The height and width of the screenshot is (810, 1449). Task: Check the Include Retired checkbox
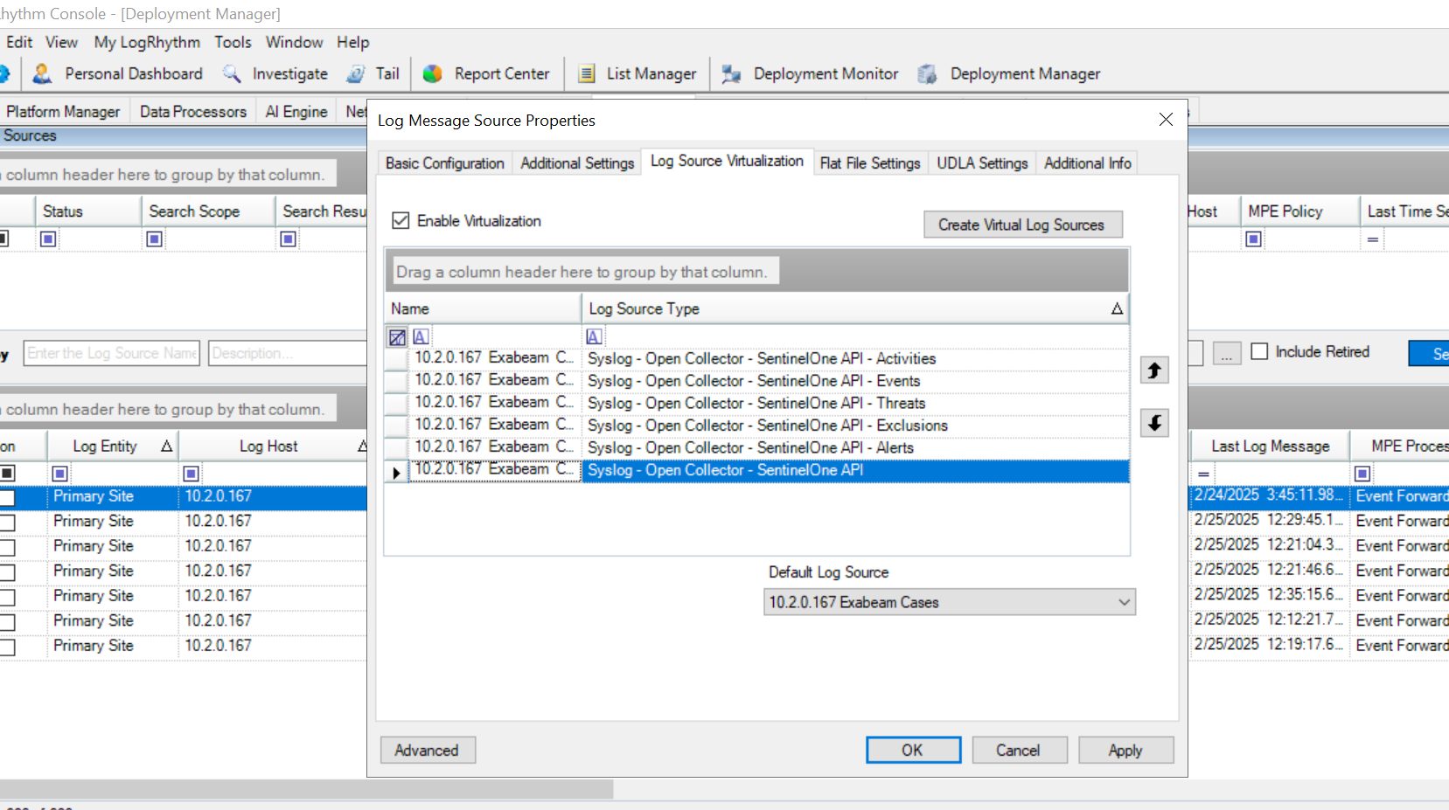tap(1259, 351)
